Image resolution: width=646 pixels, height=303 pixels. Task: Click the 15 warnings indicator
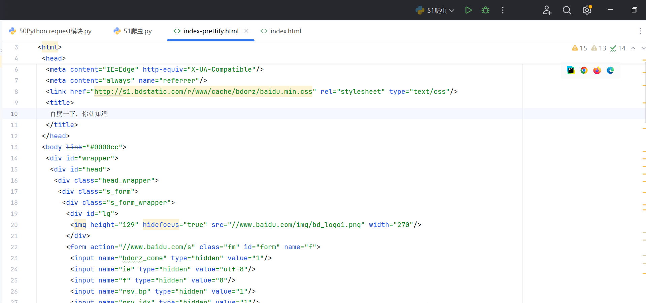579,48
